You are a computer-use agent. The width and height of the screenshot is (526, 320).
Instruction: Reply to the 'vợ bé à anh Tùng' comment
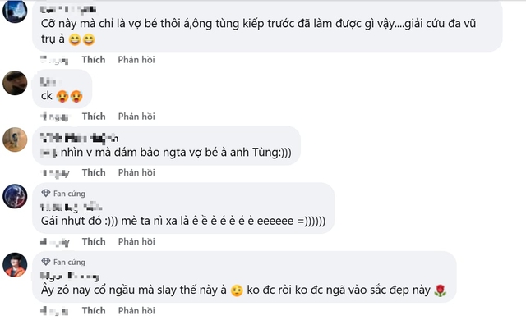pyautogui.click(x=136, y=172)
